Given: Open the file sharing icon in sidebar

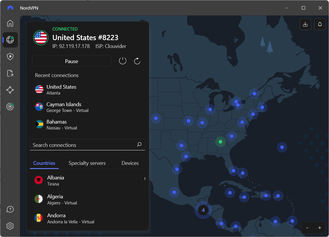Looking at the screenshot, I should tap(10, 73).
